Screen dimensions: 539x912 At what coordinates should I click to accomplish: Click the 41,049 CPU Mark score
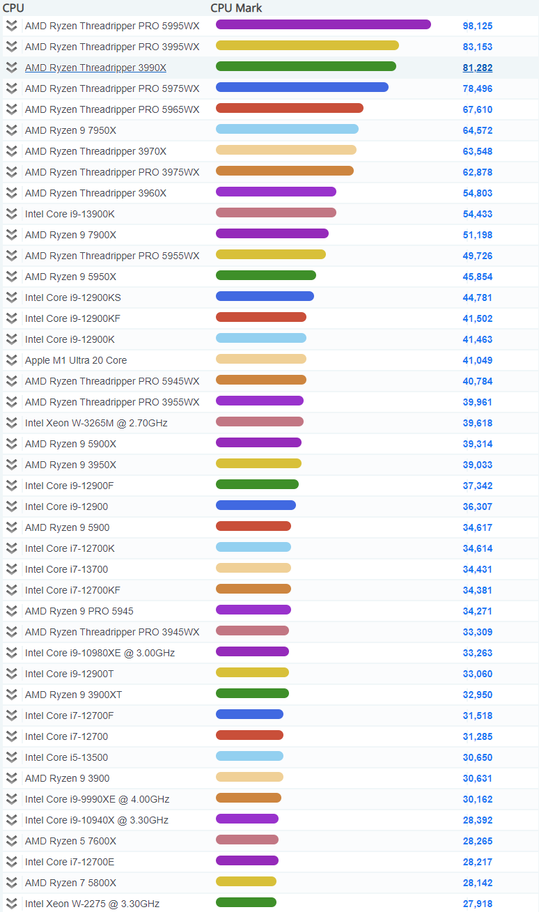pyautogui.click(x=478, y=360)
